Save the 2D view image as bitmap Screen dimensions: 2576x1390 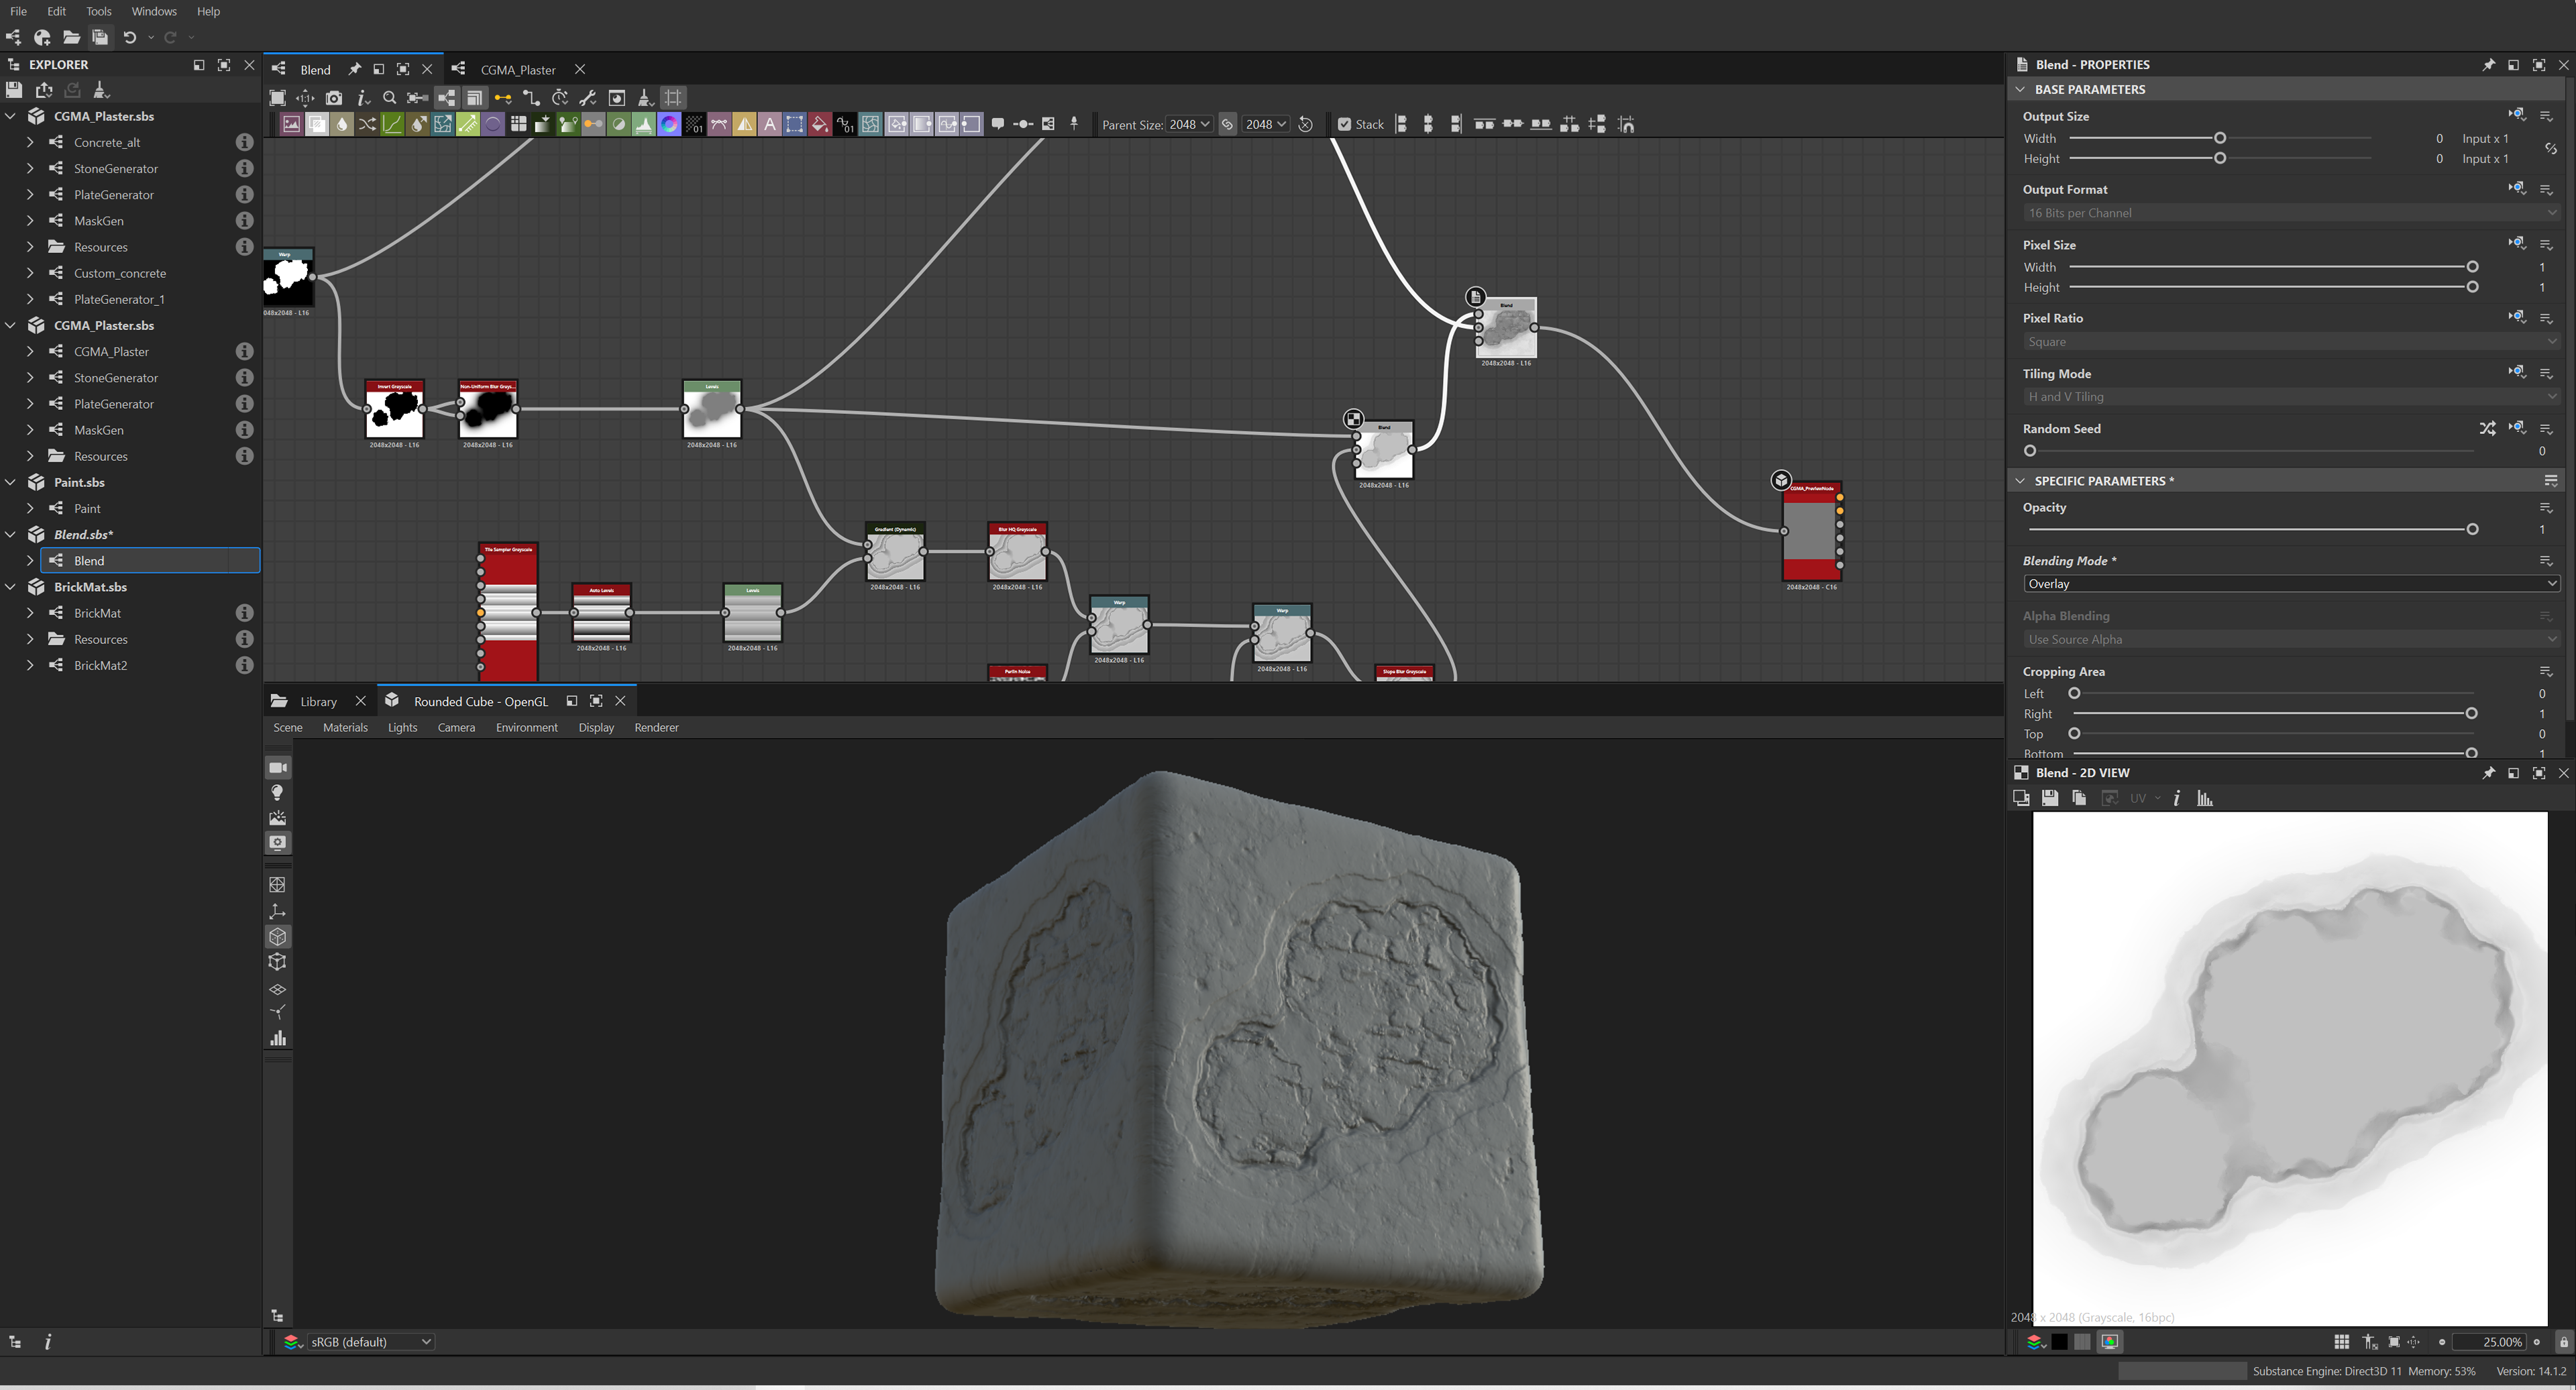[x=2050, y=798]
